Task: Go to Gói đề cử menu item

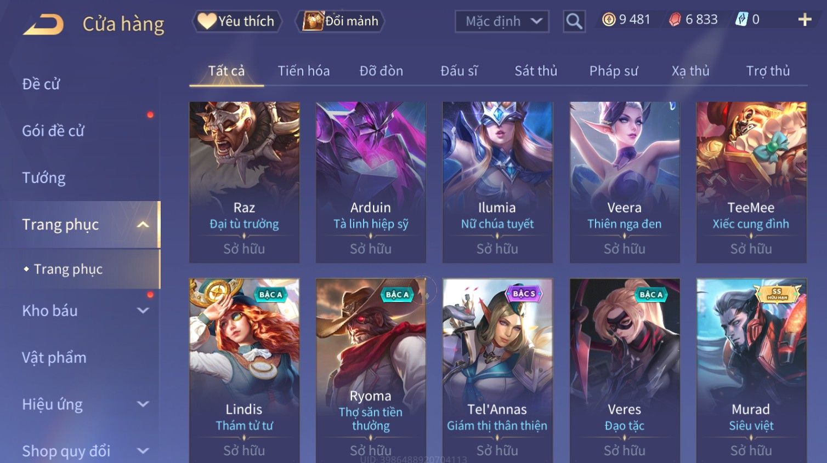Action: click(x=53, y=131)
